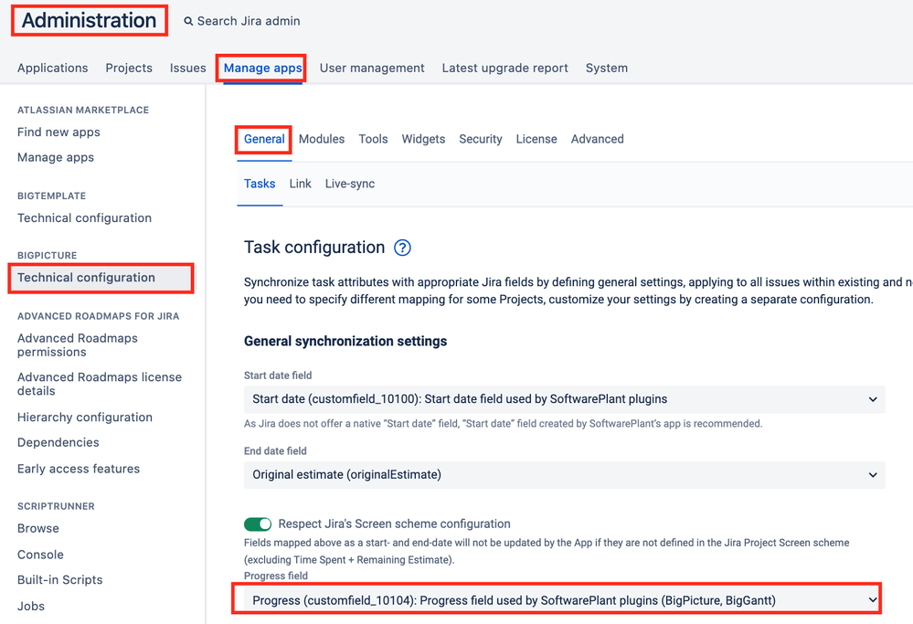The height and width of the screenshot is (624, 913).
Task: Click Find new apps sidebar link
Action: click(58, 132)
